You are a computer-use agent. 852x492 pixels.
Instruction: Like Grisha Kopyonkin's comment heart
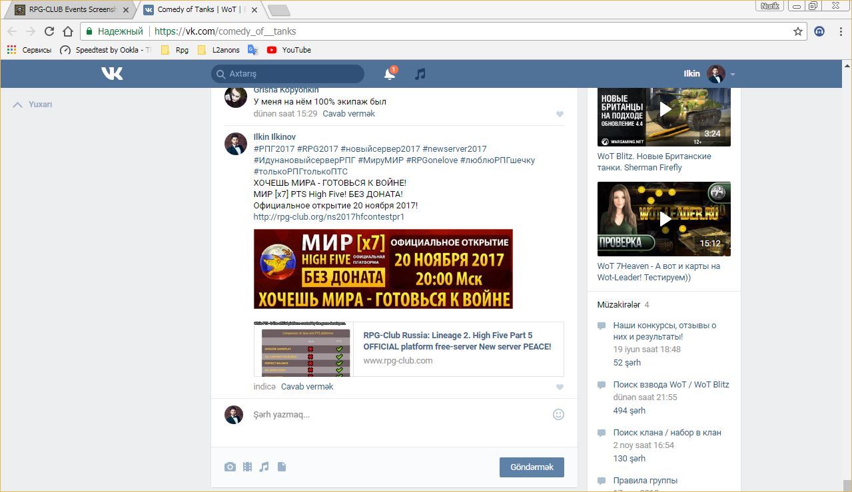click(x=560, y=115)
